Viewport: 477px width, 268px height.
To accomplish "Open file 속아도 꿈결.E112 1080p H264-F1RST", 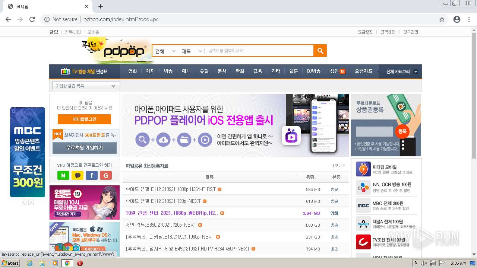I will tap(171, 189).
